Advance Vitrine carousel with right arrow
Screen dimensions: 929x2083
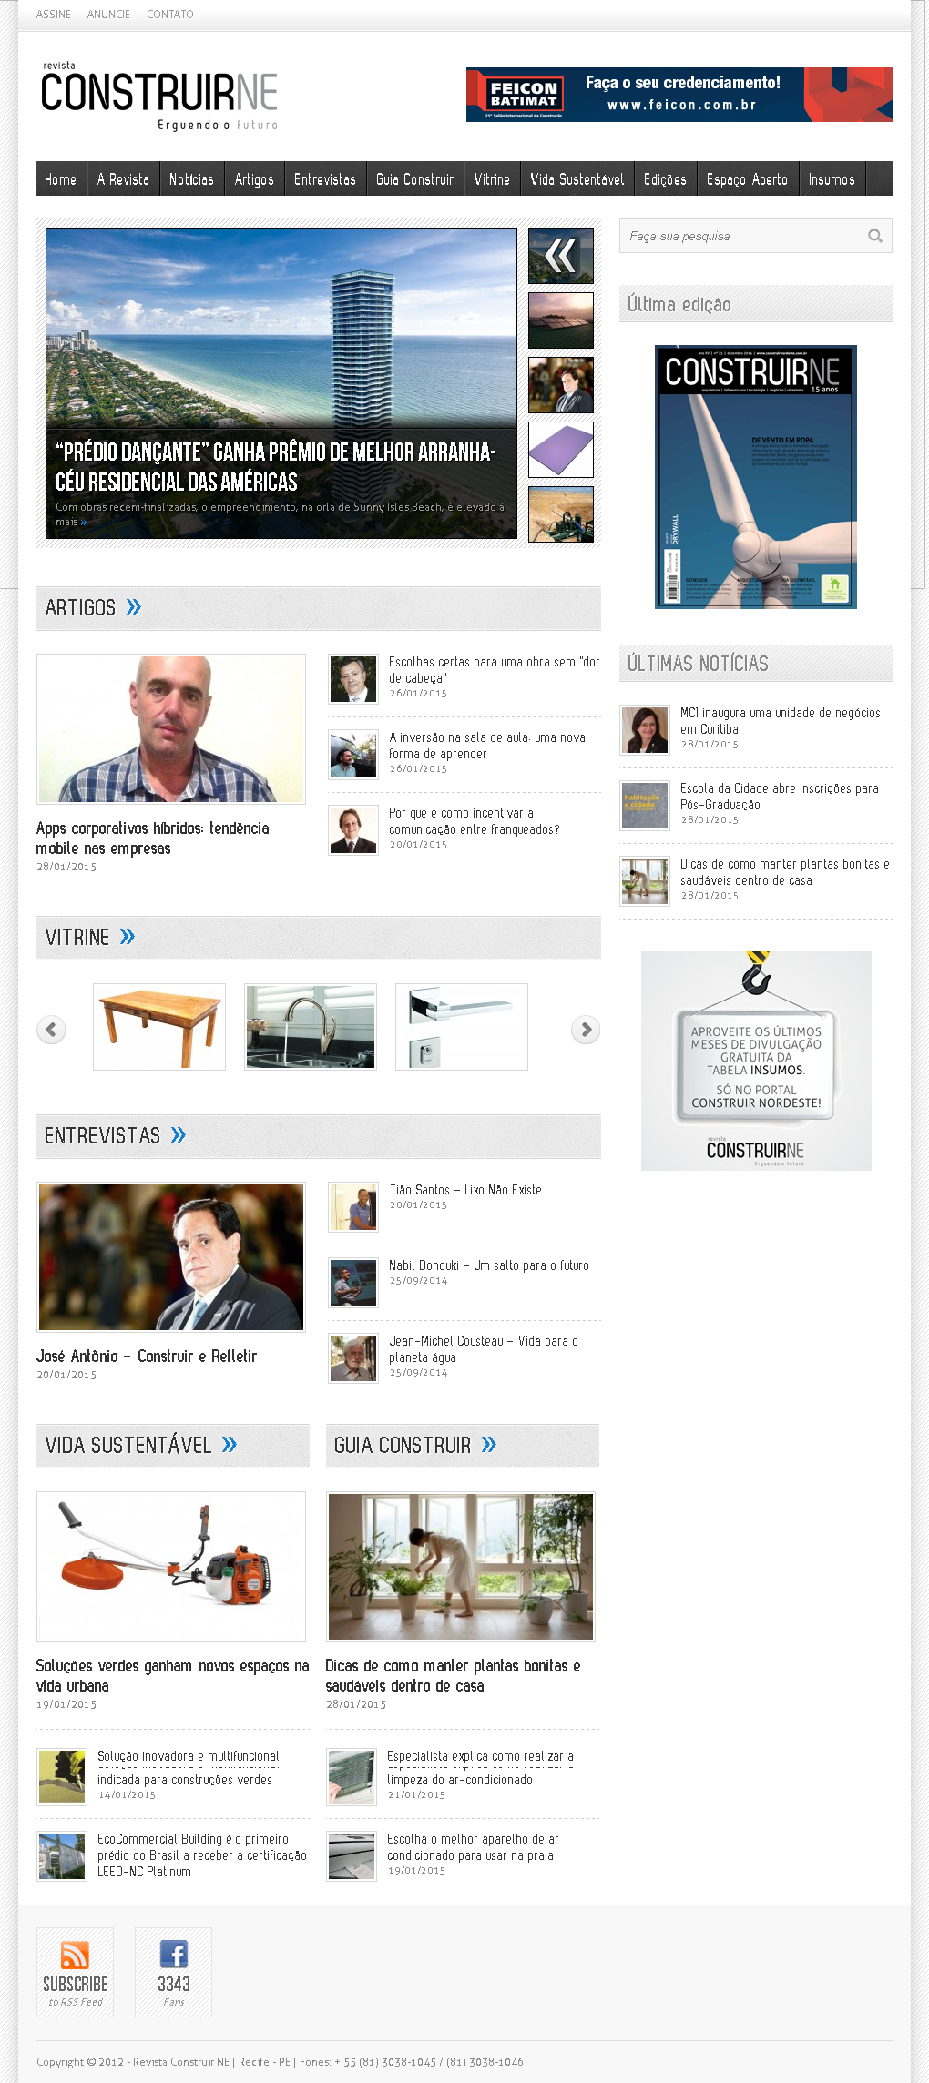click(586, 1030)
